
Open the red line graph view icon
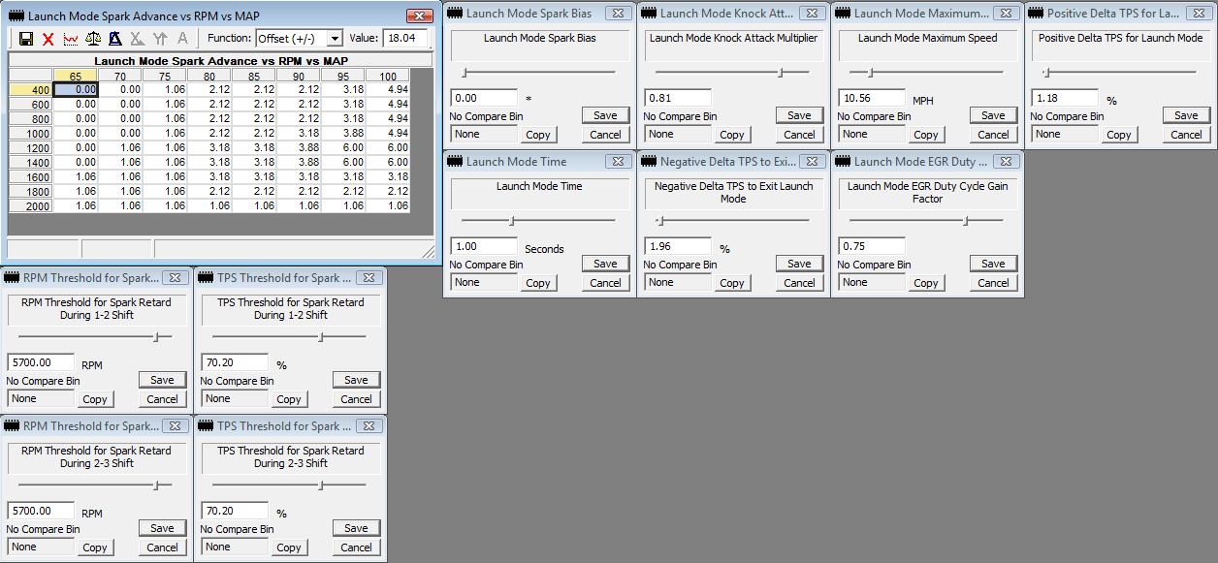click(x=71, y=39)
